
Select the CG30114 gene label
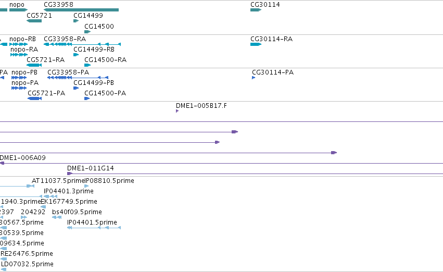click(x=265, y=5)
